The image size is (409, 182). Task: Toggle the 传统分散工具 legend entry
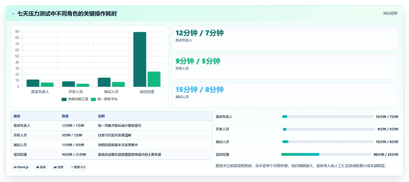[75, 99]
